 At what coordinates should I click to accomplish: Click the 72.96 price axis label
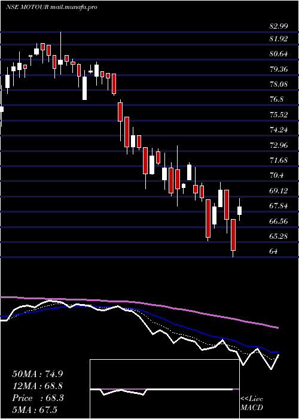(279, 145)
